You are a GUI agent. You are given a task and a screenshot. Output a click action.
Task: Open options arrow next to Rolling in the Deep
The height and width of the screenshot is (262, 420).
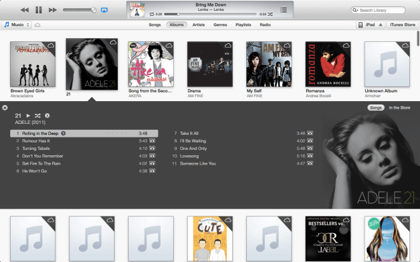pos(64,133)
